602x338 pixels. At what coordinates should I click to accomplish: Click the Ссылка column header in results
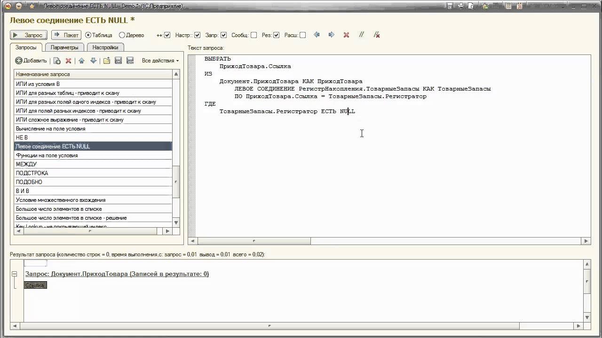[x=35, y=285]
